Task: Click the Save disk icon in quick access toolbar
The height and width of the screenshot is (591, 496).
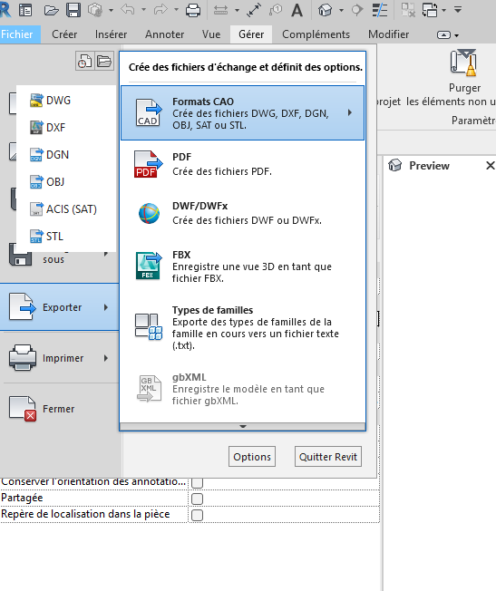Action: point(73,10)
